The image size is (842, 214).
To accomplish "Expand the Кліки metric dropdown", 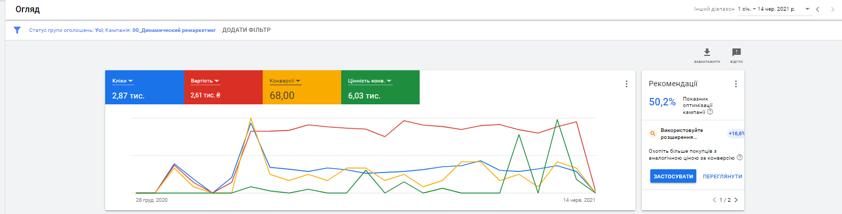I will (131, 81).
